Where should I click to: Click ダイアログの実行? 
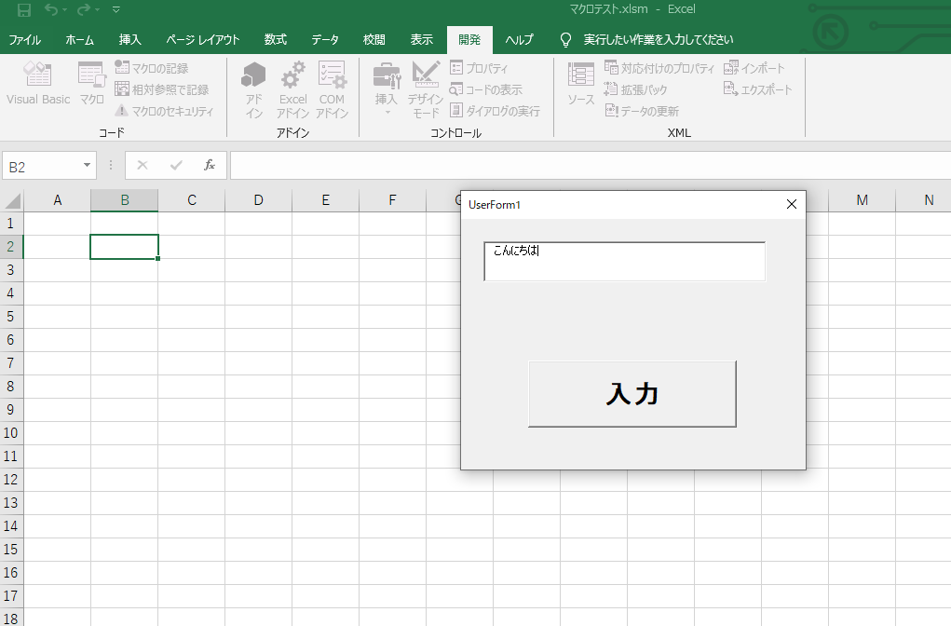495,111
